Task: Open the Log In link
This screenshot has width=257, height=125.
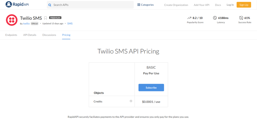Action: pyautogui.click(x=230, y=5)
